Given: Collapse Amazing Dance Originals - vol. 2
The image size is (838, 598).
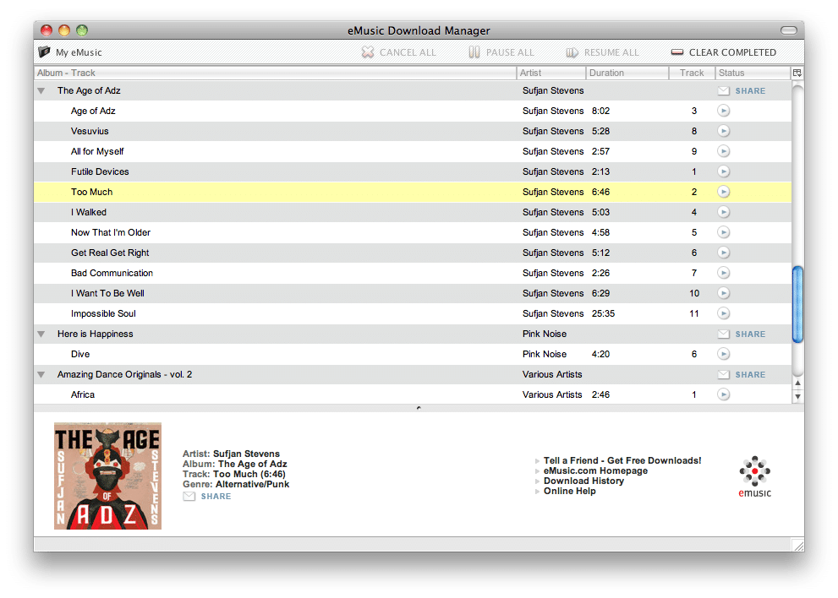Looking at the screenshot, I should tap(41, 375).
